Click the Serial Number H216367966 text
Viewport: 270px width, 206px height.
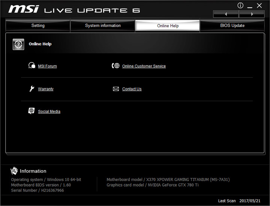[37, 190]
